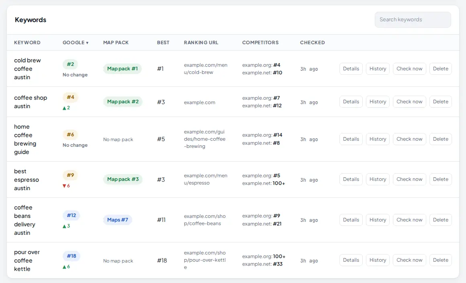Click the Map pack #3 badge
This screenshot has height=283, width=466.
coord(123,179)
